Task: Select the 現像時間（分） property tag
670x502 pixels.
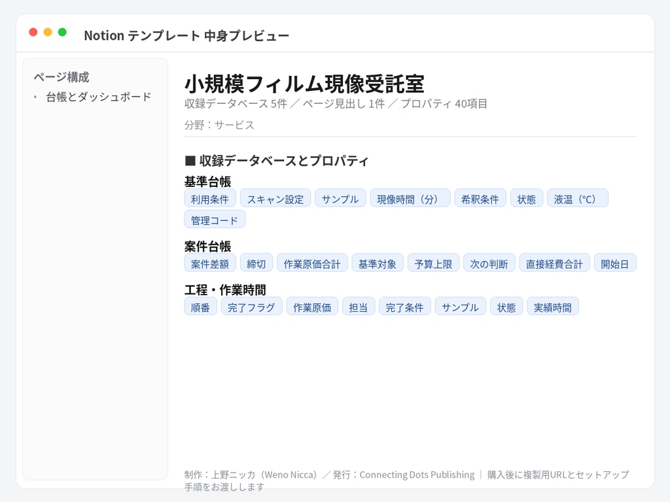Action: click(410, 198)
